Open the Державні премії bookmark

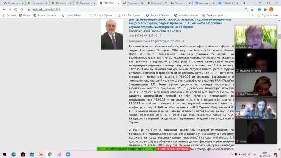pos(214,15)
